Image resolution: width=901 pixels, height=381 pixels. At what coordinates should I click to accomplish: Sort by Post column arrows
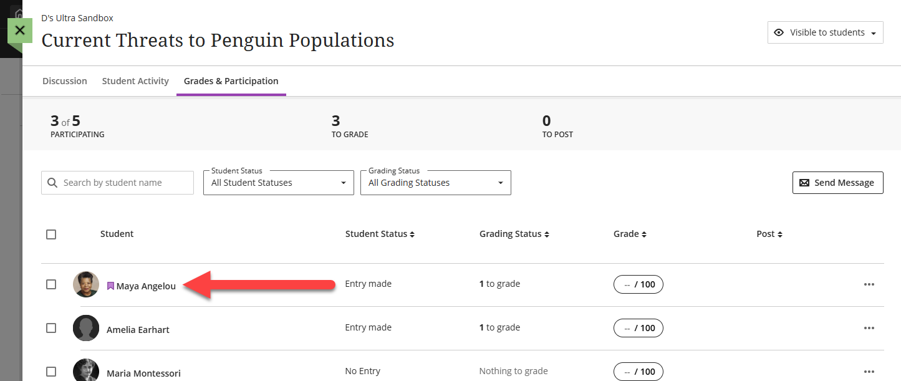point(780,234)
